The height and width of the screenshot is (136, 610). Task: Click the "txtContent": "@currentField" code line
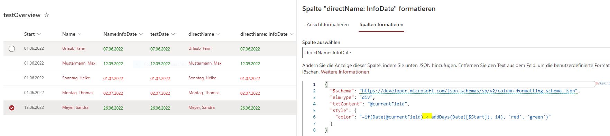point(370,104)
